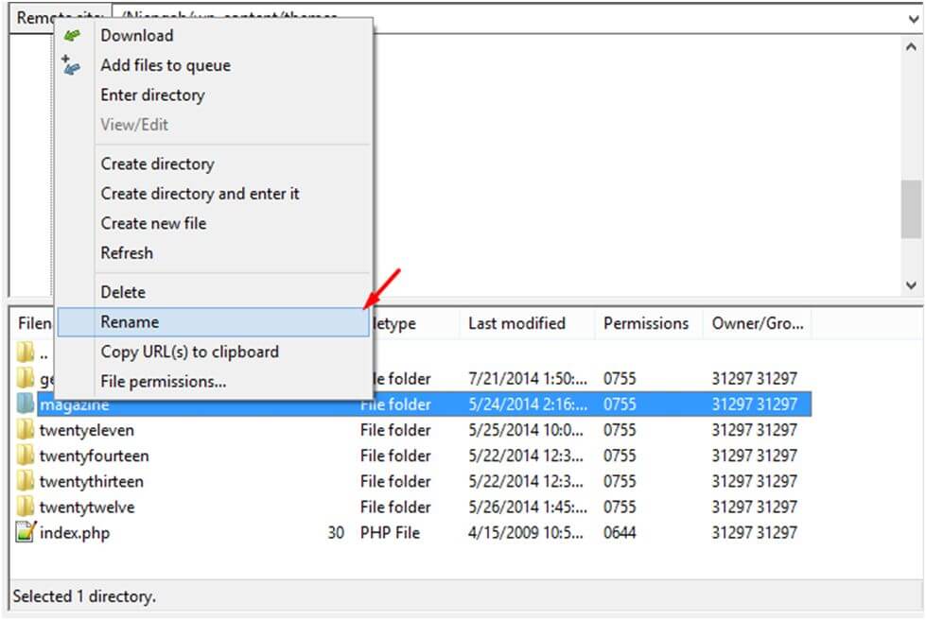Choose Download from the context menu

tap(137, 35)
